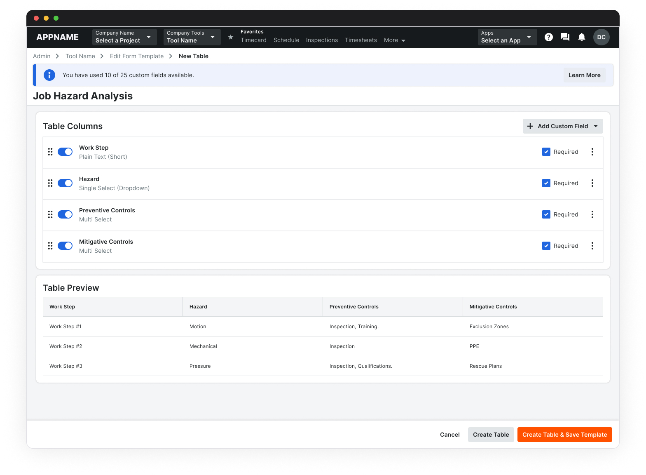
Task: Click the DC user avatar
Action: (x=601, y=37)
